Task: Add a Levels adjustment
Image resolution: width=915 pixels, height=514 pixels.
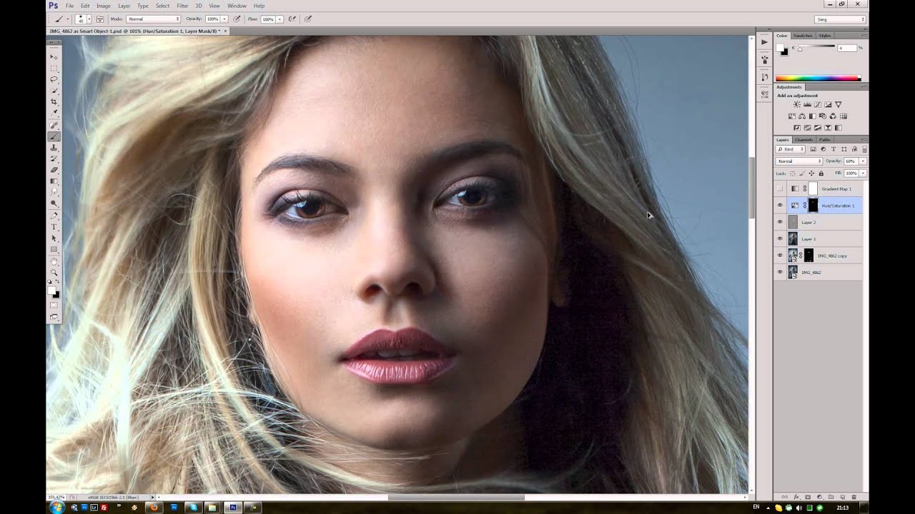Action: [807, 105]
